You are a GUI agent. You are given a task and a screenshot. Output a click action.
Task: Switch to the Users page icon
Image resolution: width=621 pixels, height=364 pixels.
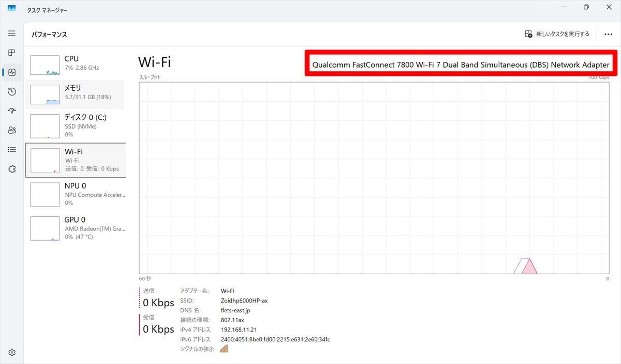12,130
